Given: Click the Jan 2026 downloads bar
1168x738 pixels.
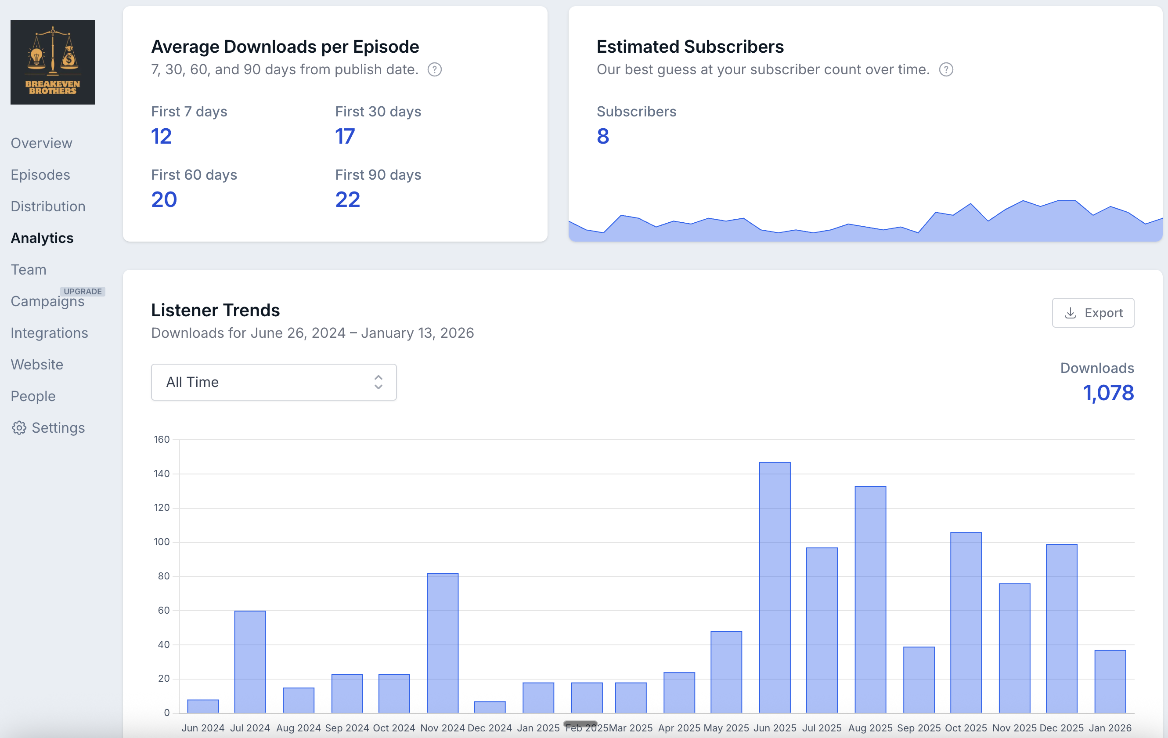Looking at the screenshot, I should pos(1110,682).
